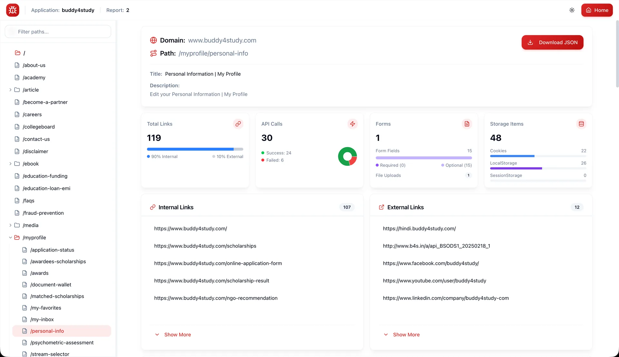Show More internal links
Viewport: 619px width, 357px height.
(173, 335)
